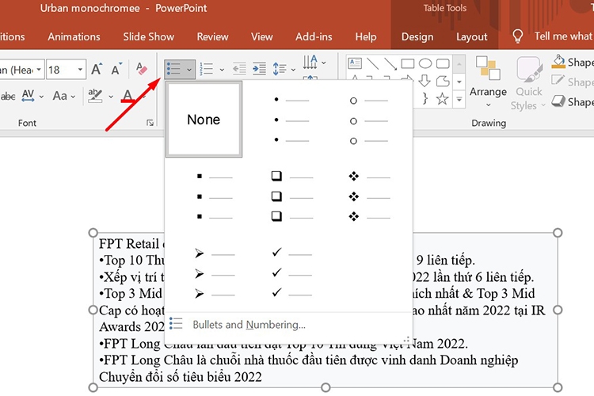Choose the star diamond bullet style
Image resolution: width=594 pixels, height=396 pixels.
pyautogui.click(x=369, y=196)
